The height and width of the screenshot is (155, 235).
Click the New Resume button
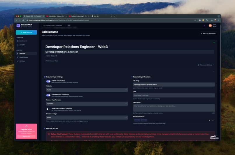tap(26, 32)
